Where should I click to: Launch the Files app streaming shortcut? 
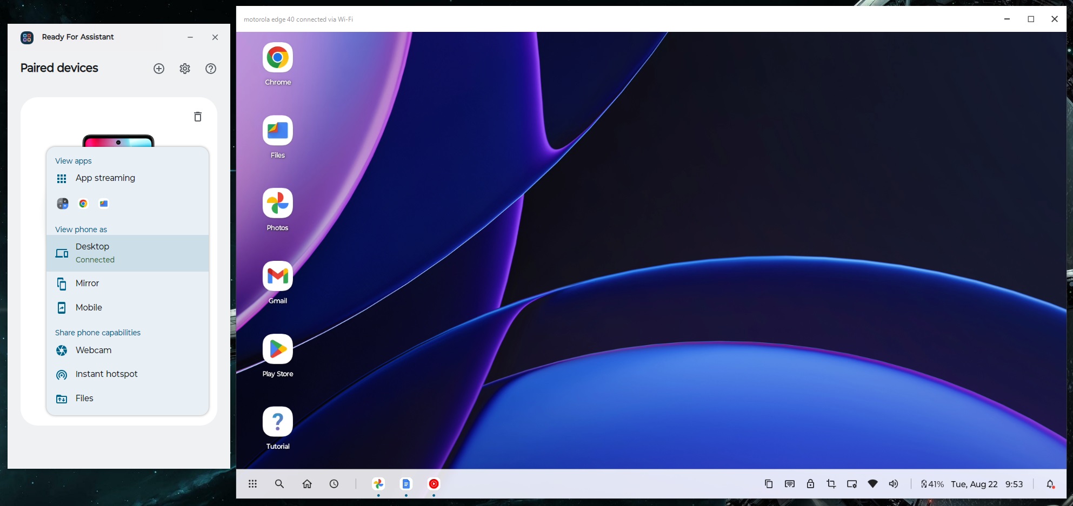pyautogui.click(x=104, y=204)
